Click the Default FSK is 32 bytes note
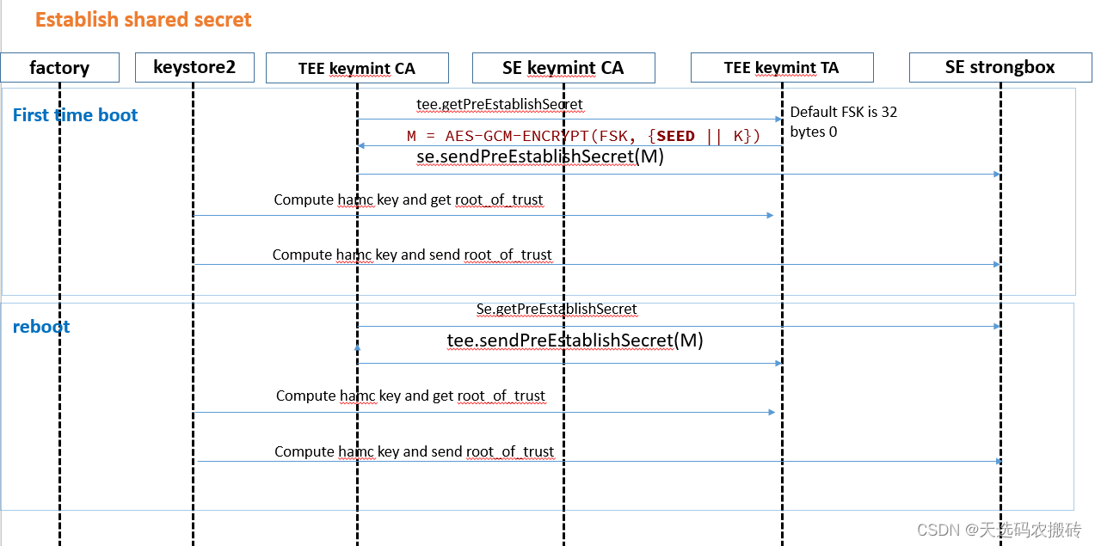 [844, 121]
